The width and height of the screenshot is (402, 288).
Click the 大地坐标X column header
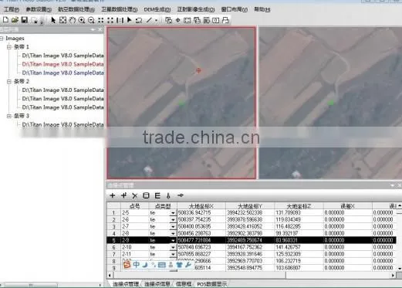201,206
